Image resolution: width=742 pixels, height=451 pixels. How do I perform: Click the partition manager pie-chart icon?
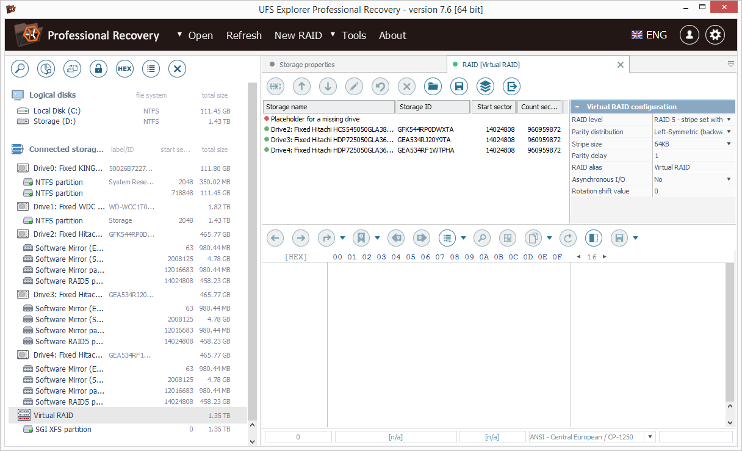(x=46, y=69)
